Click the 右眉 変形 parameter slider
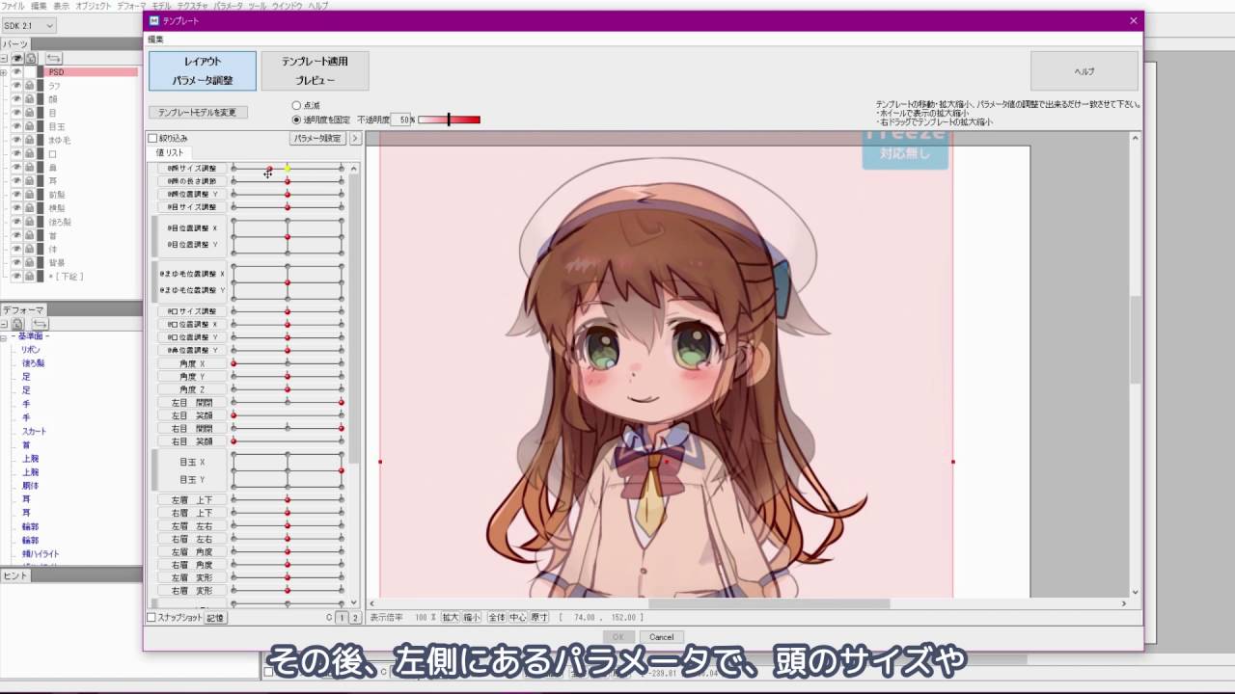Screen dimensions: 1235x694 pos(288,590)
